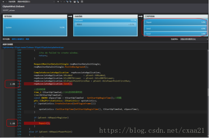Select the OnEvent current function header
The image size is (209, 138).
(x=105, y=20)
